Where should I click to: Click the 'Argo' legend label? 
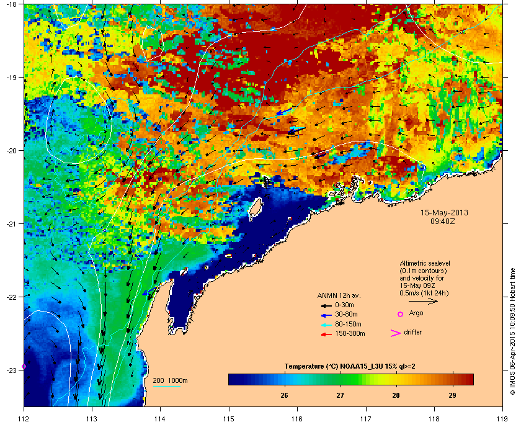tap(416, 313)
